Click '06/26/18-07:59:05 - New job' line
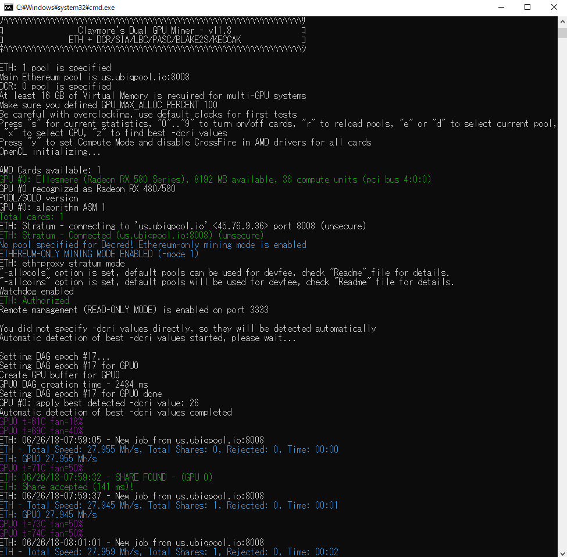 [x=132, y=441]
